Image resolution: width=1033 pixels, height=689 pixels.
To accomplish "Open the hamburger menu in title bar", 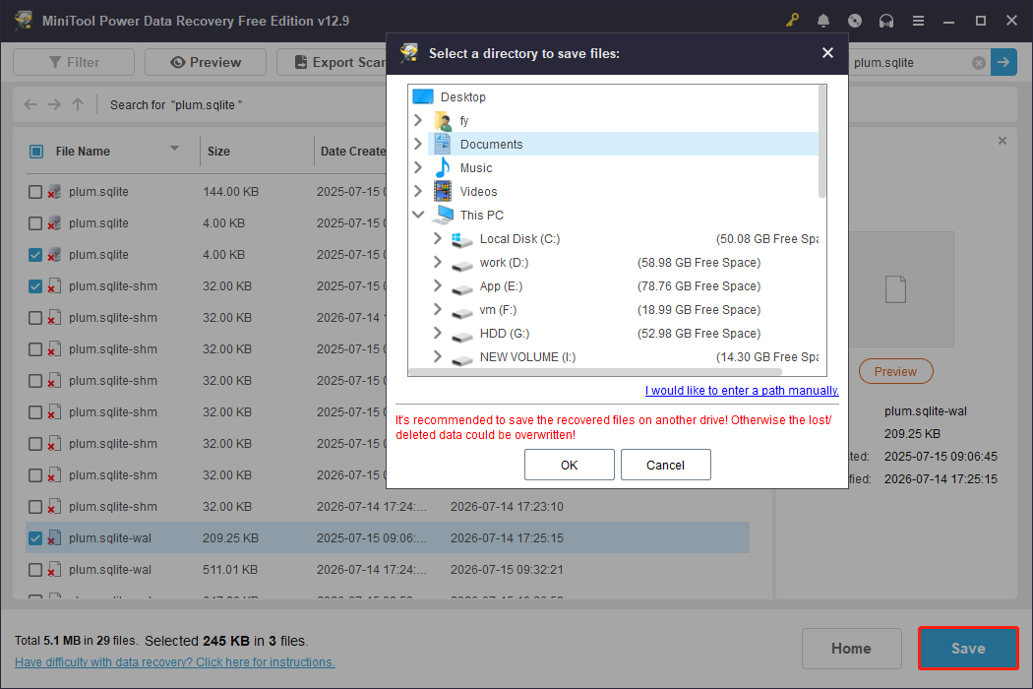I will (918, 21).
